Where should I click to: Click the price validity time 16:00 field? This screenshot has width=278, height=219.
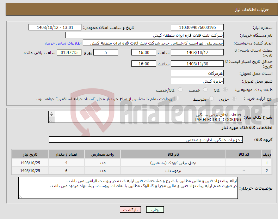point(144,64)
